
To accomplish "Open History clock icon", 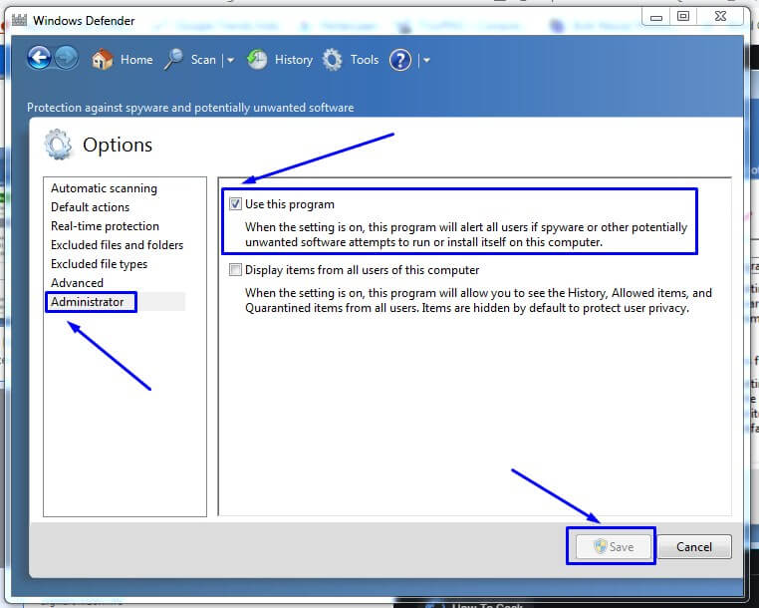I will [x=257, y=60].
